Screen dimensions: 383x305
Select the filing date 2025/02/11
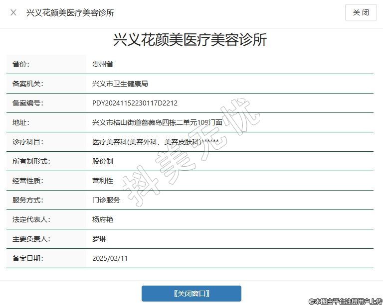[110, 258]
